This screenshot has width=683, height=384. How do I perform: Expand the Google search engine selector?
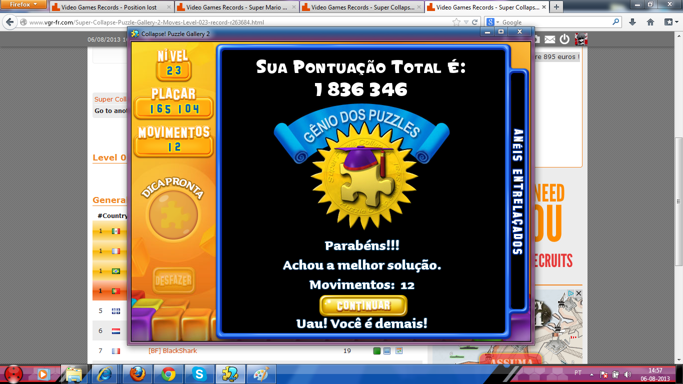493,22
